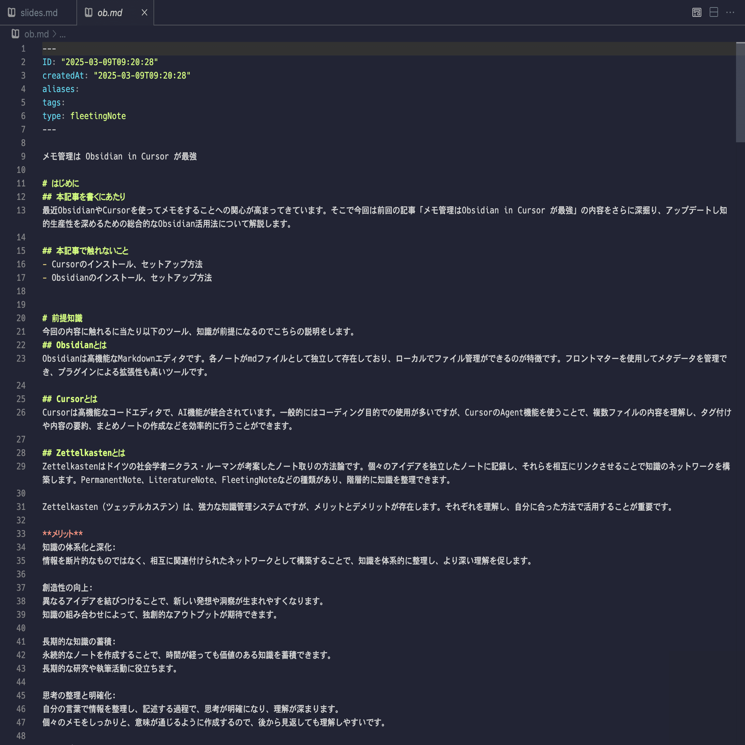The image size is (745, 745).
Task: Click the '## Zettelkastenとは' heading
Action: coord(84,453)
